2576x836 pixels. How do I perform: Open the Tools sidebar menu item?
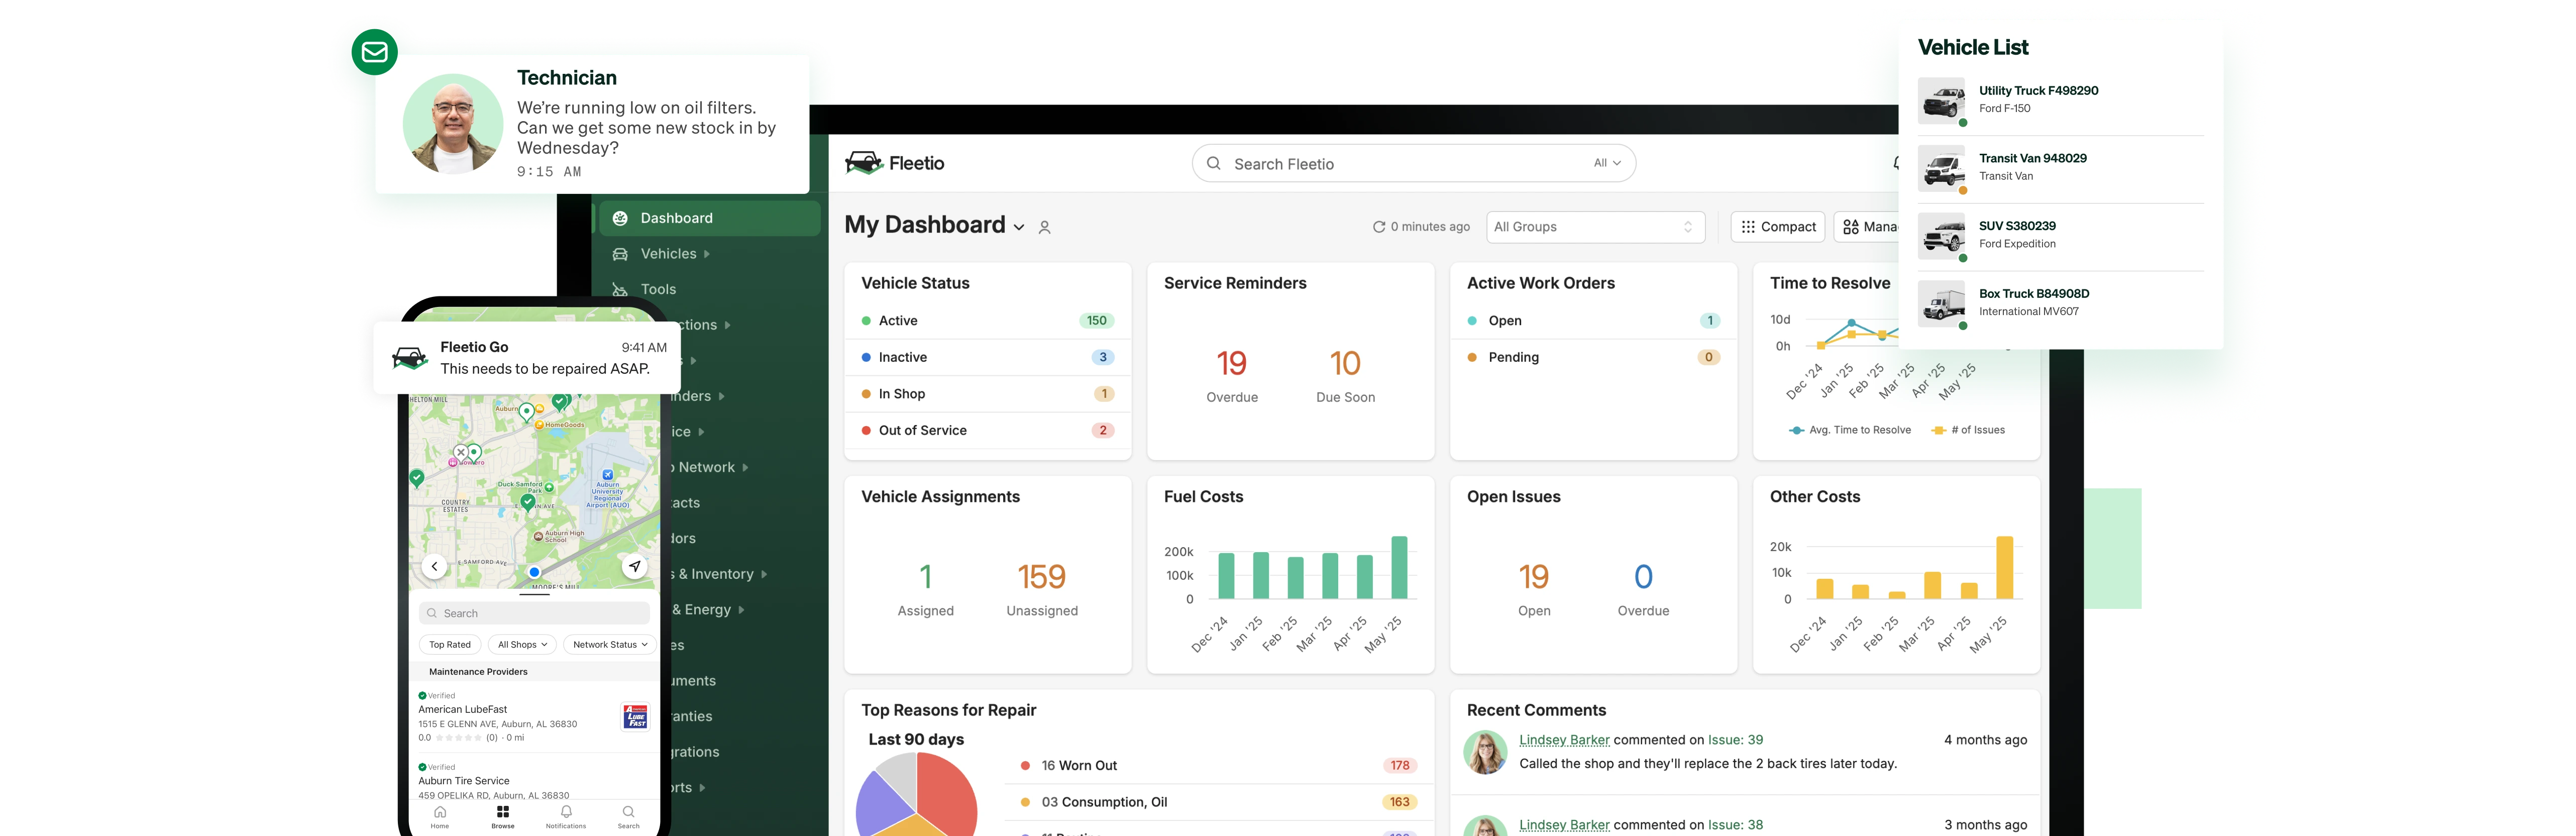click(x=658, y=289)
